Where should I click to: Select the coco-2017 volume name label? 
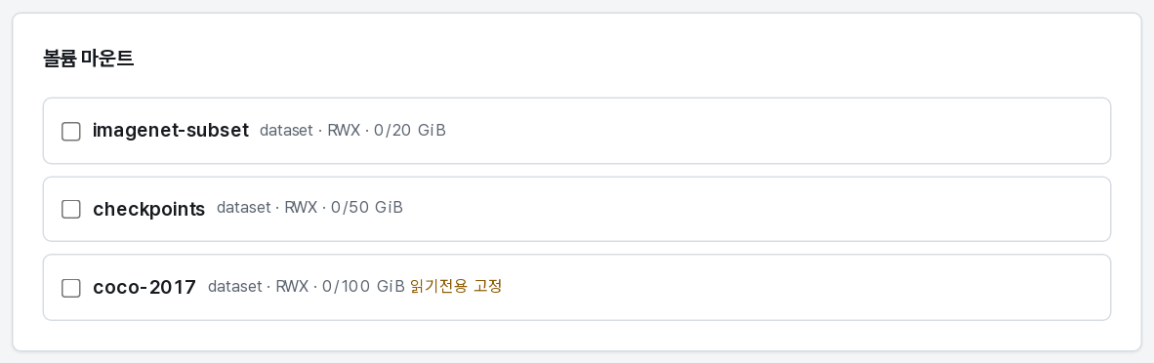pyautogui.click(x=144, y=287)
